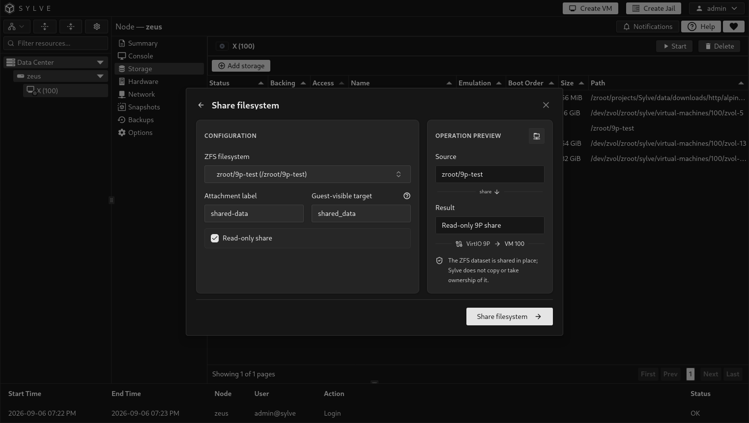This screenshot has height=423, width=749.
Task: Open the Summary section
Action: click(159, 43)
